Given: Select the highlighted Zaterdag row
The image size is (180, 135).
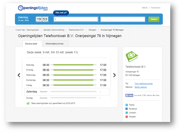Looking at the screenshot, I should (x=67, y=92).
